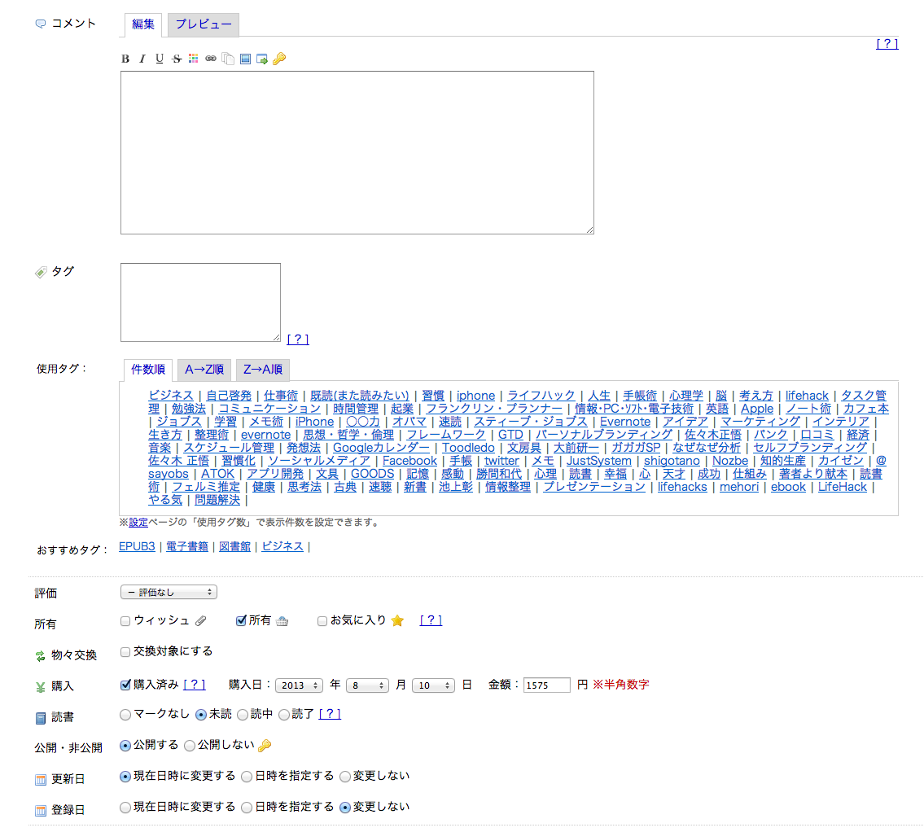This screenshot has height=832, width=924.
Task: Click the stacked pages icon in toolbar
Action: pyautogui.click(x=228, y=59)
